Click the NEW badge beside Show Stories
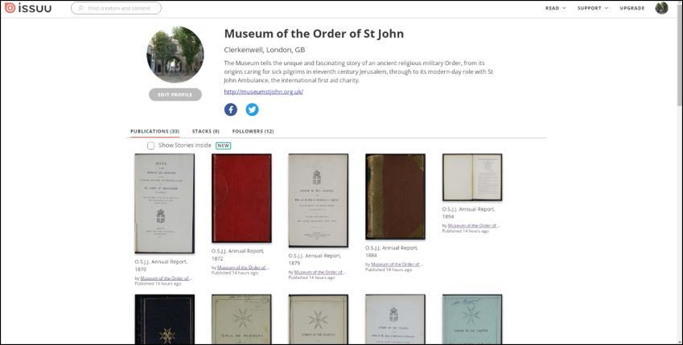Viewport: 683px width, 345px height. click(223, 146)
